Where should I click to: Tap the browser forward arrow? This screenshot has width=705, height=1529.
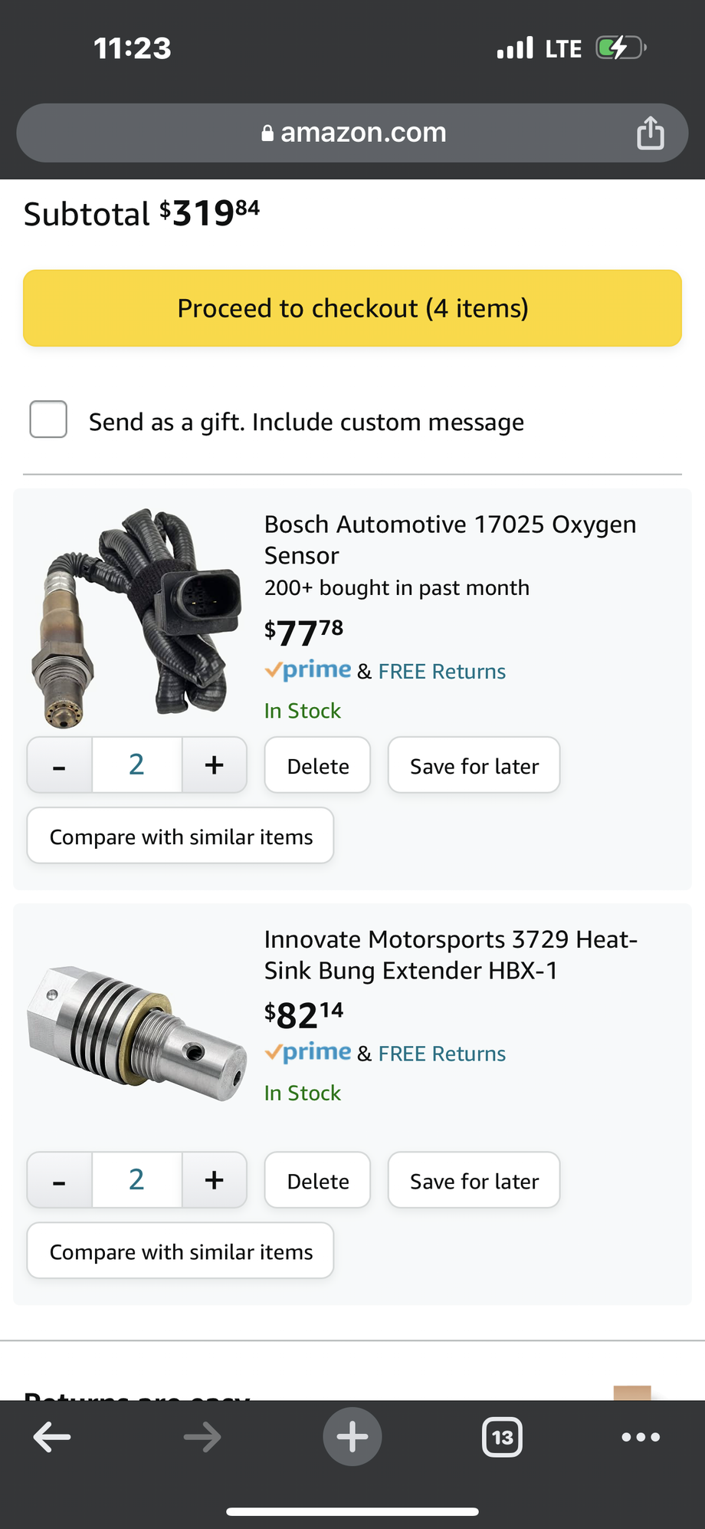[202, 1437]
